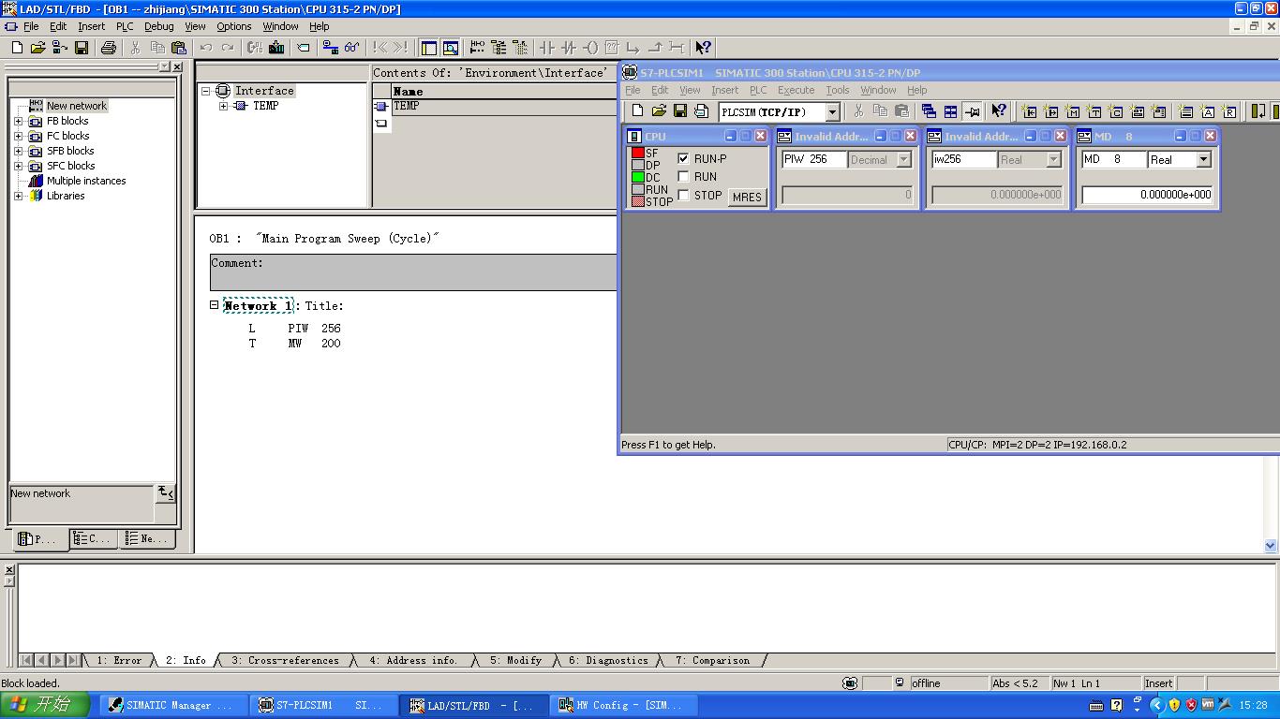Viewport: 1280px width, 719px height.
Task: Enable the RUN checkbox in CPU window
Action: [x=683, y=177]
